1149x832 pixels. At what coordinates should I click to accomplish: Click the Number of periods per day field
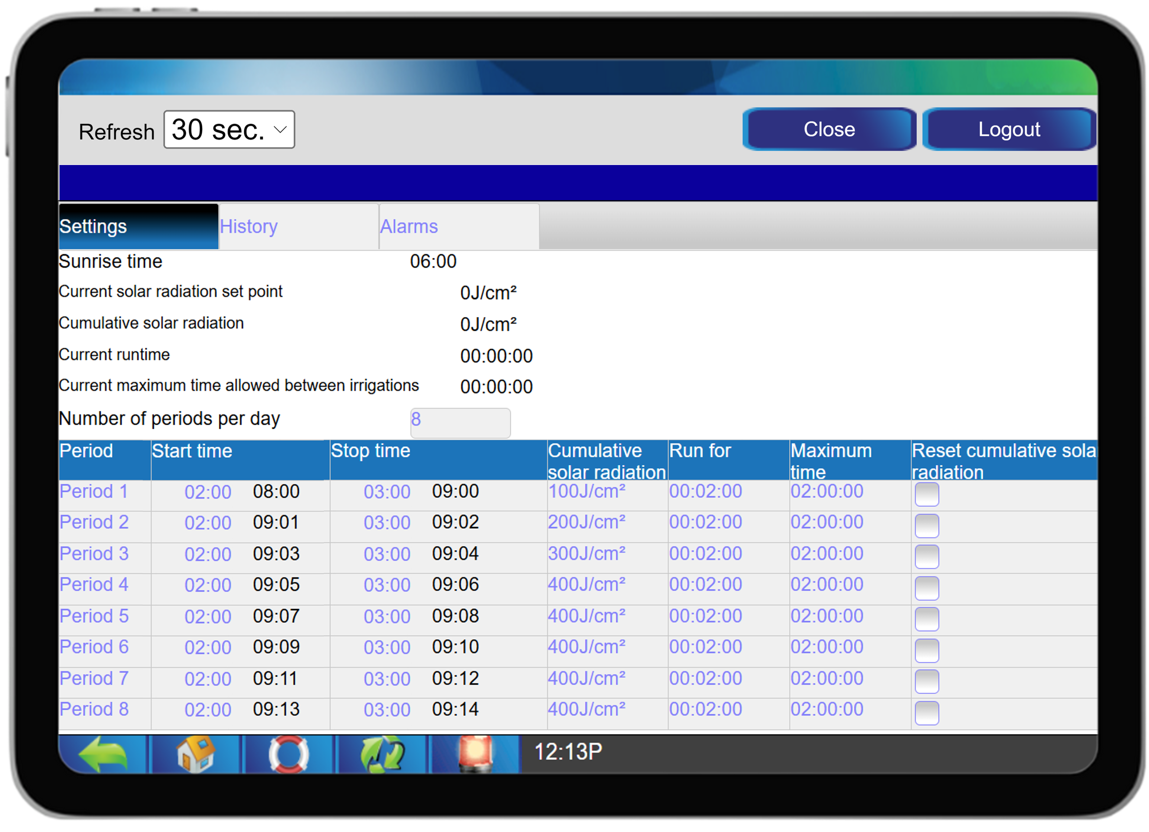[460, 423]
